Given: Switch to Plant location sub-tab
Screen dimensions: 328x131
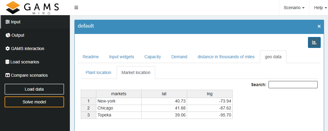Looking at the screenshot, I should (x=98, y=72).
